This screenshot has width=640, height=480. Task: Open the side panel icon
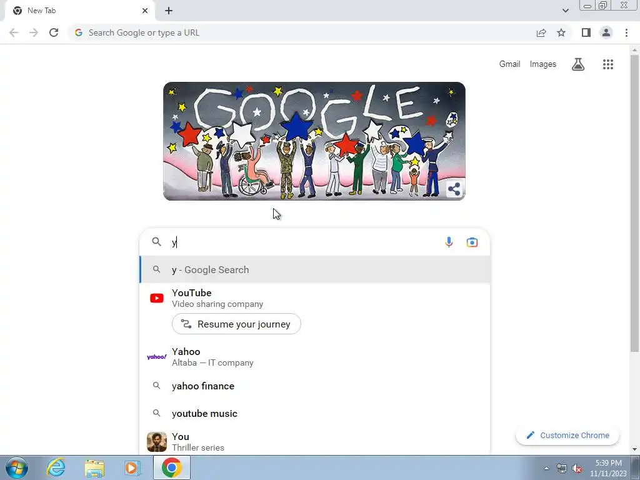[x=586, y=32]
